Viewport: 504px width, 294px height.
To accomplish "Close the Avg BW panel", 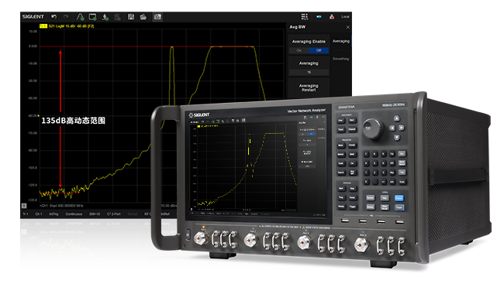I will click(x=348, y=27).
